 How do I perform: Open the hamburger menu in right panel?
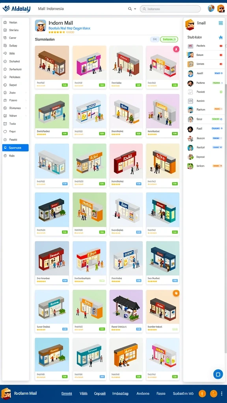(x=221, y=23)
